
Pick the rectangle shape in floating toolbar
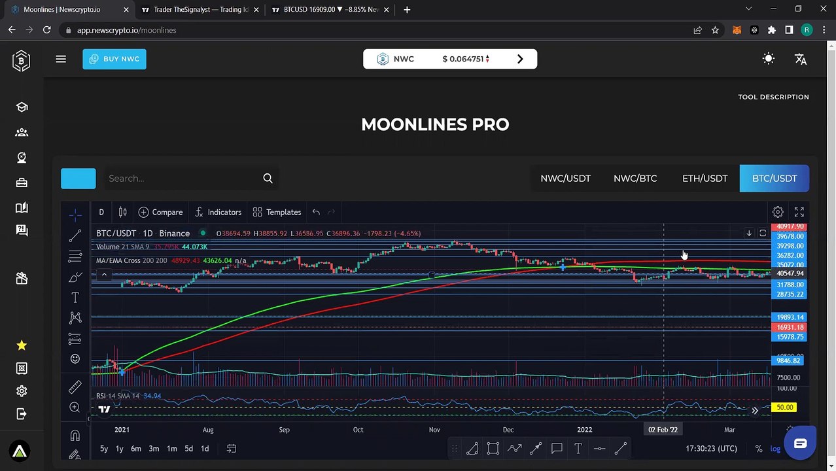[493, 449]
